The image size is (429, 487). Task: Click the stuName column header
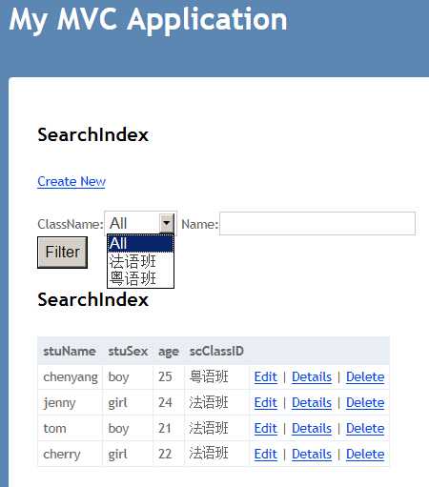pos(70,352)
